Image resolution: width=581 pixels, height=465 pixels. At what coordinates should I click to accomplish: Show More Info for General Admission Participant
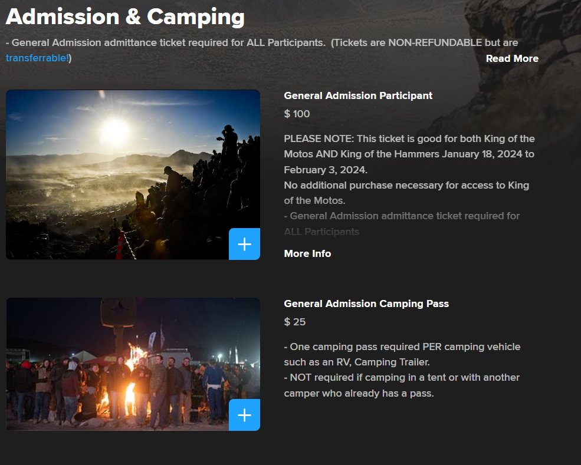point(307,253)
